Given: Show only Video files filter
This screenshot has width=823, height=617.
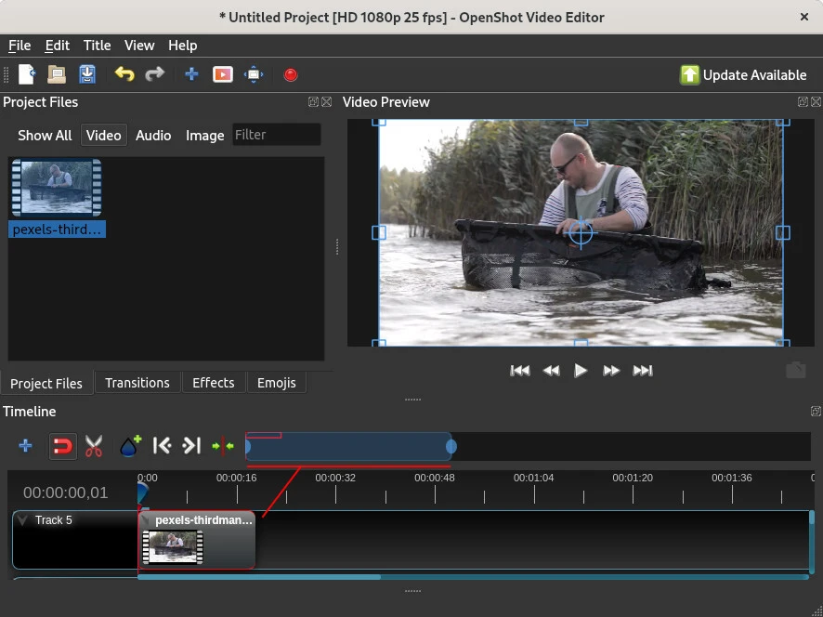Looking at the screenshot, I should pyautogui.click(x=103, y=136).
